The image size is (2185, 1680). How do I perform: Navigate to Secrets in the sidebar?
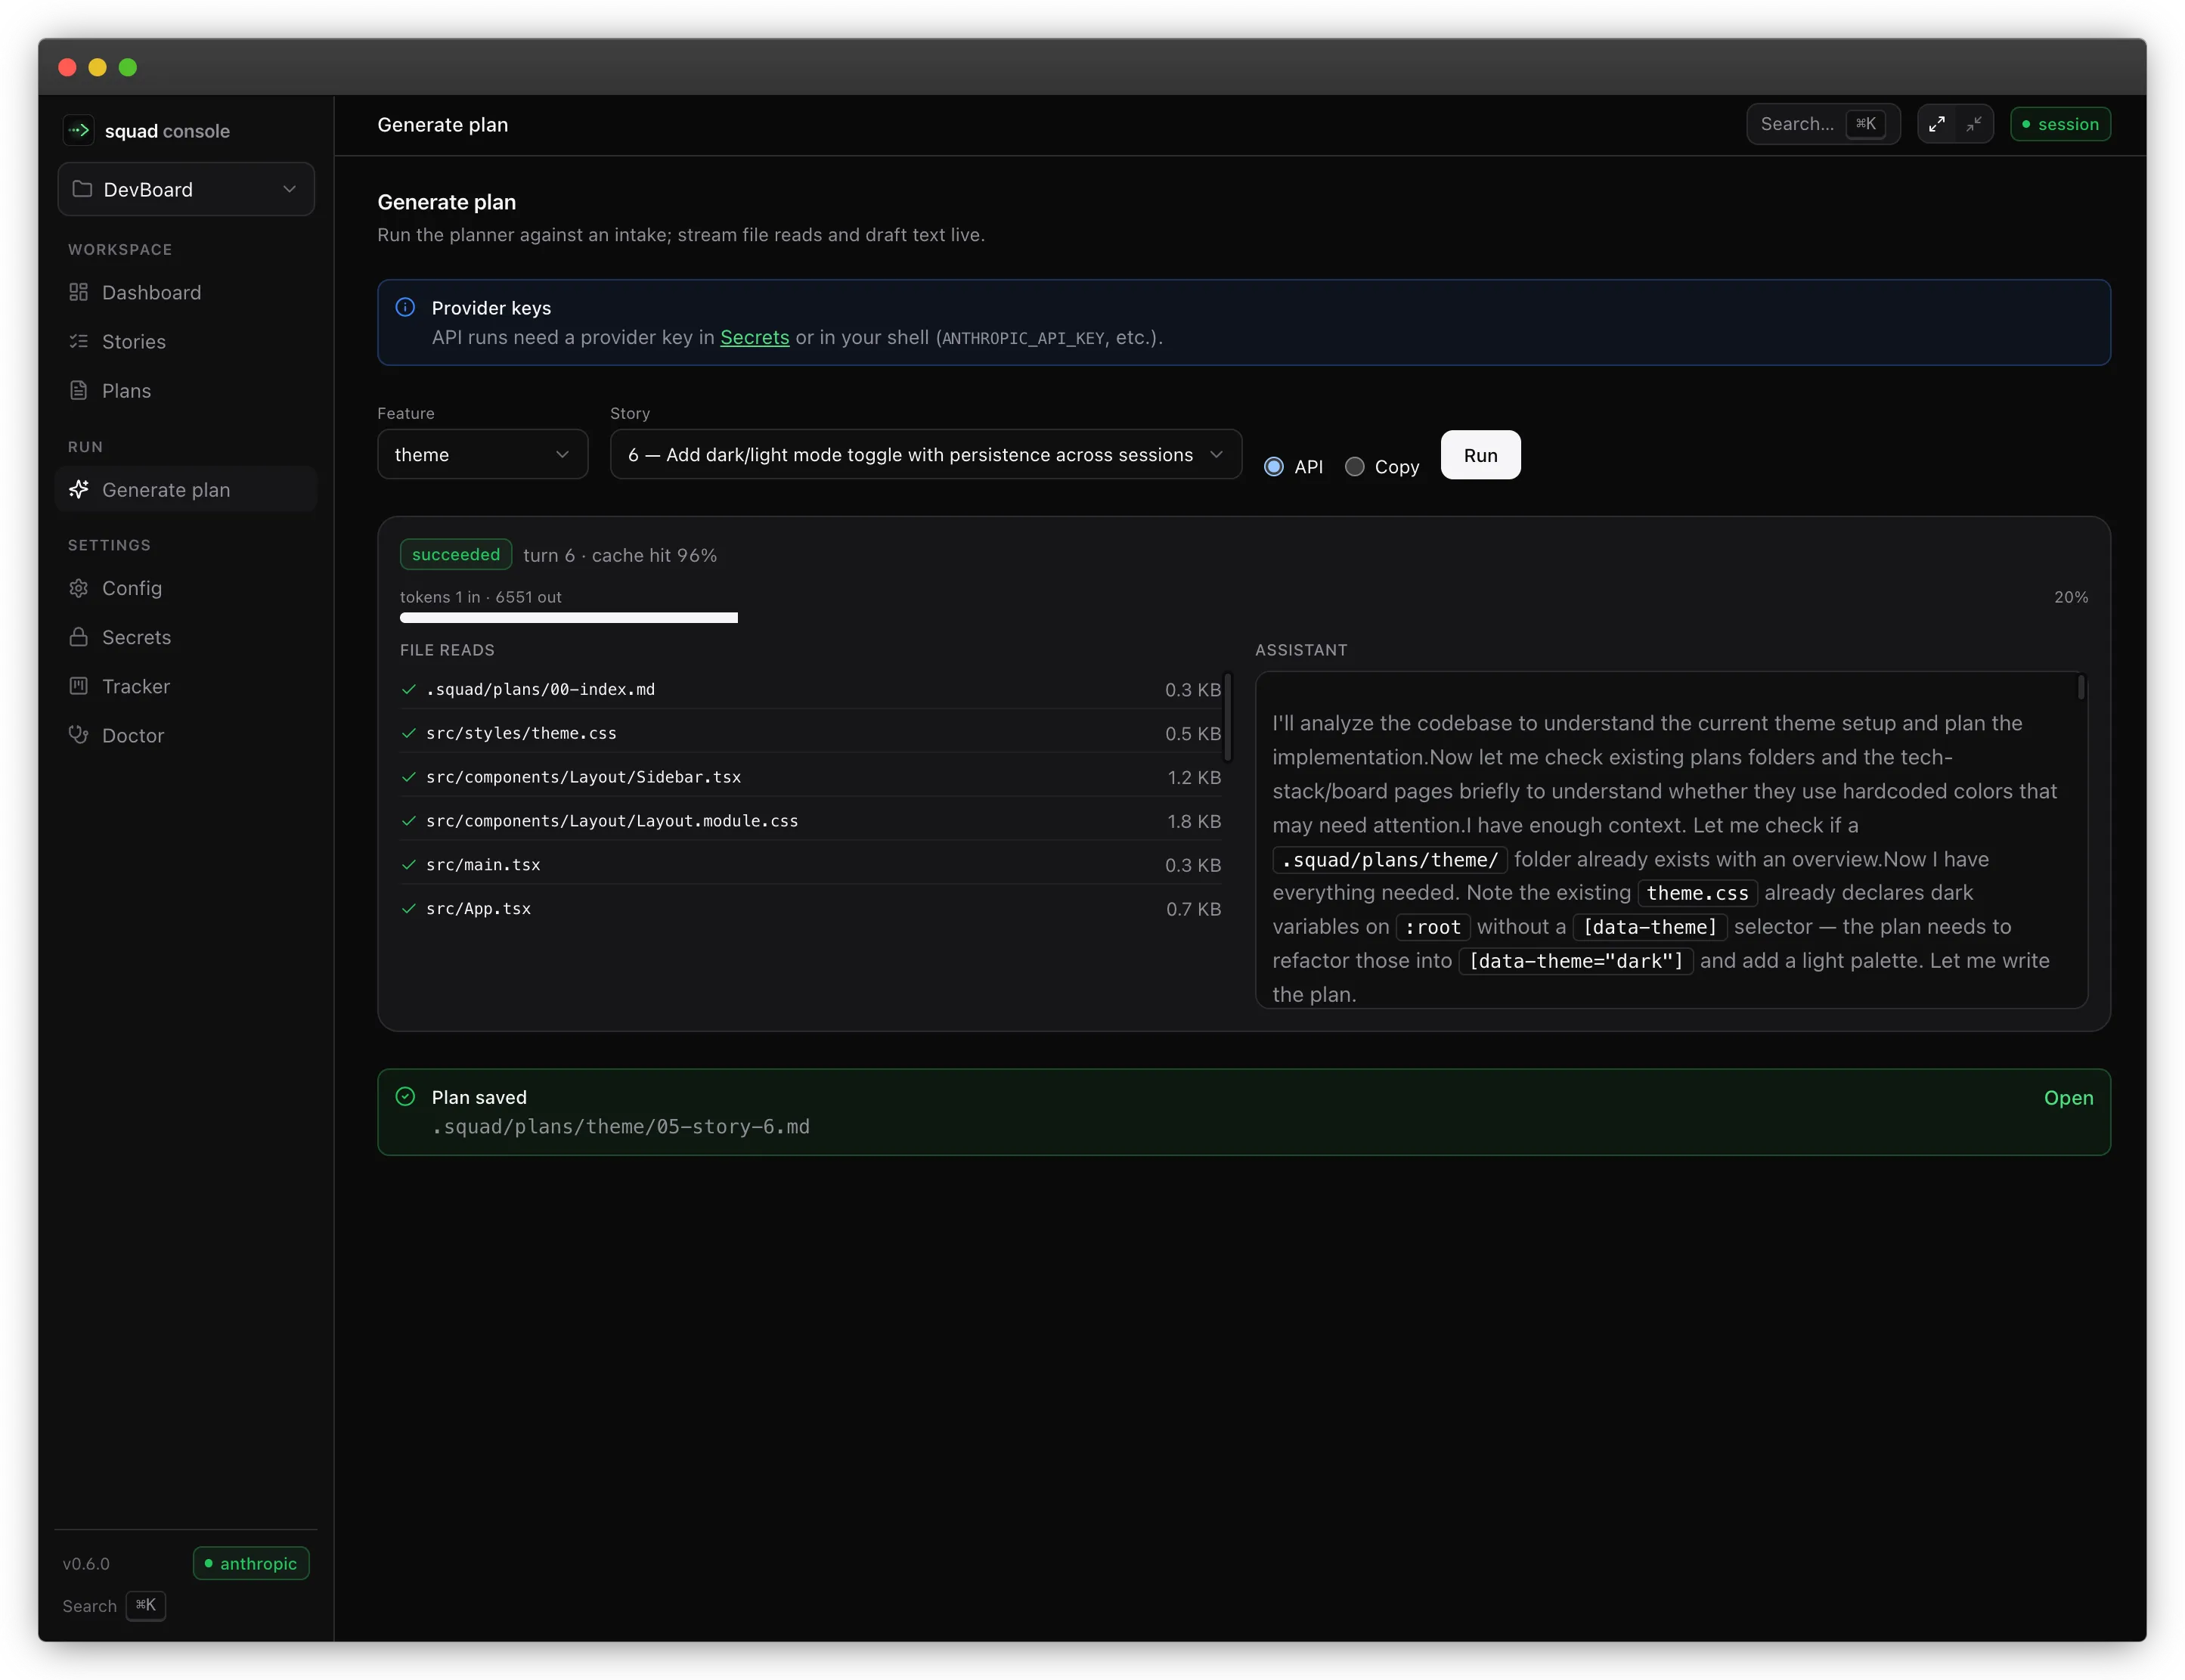[186, 637]
